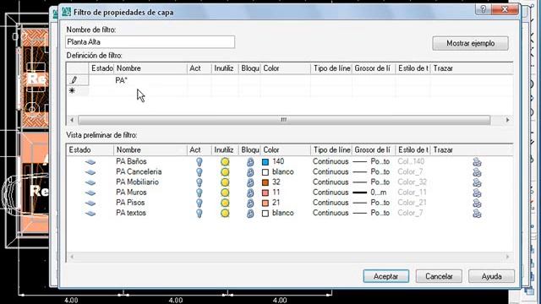Toggle the light bulb for PA Muros
The width and height of the screenshot is (541, 304).
click(x=199, y=193)
